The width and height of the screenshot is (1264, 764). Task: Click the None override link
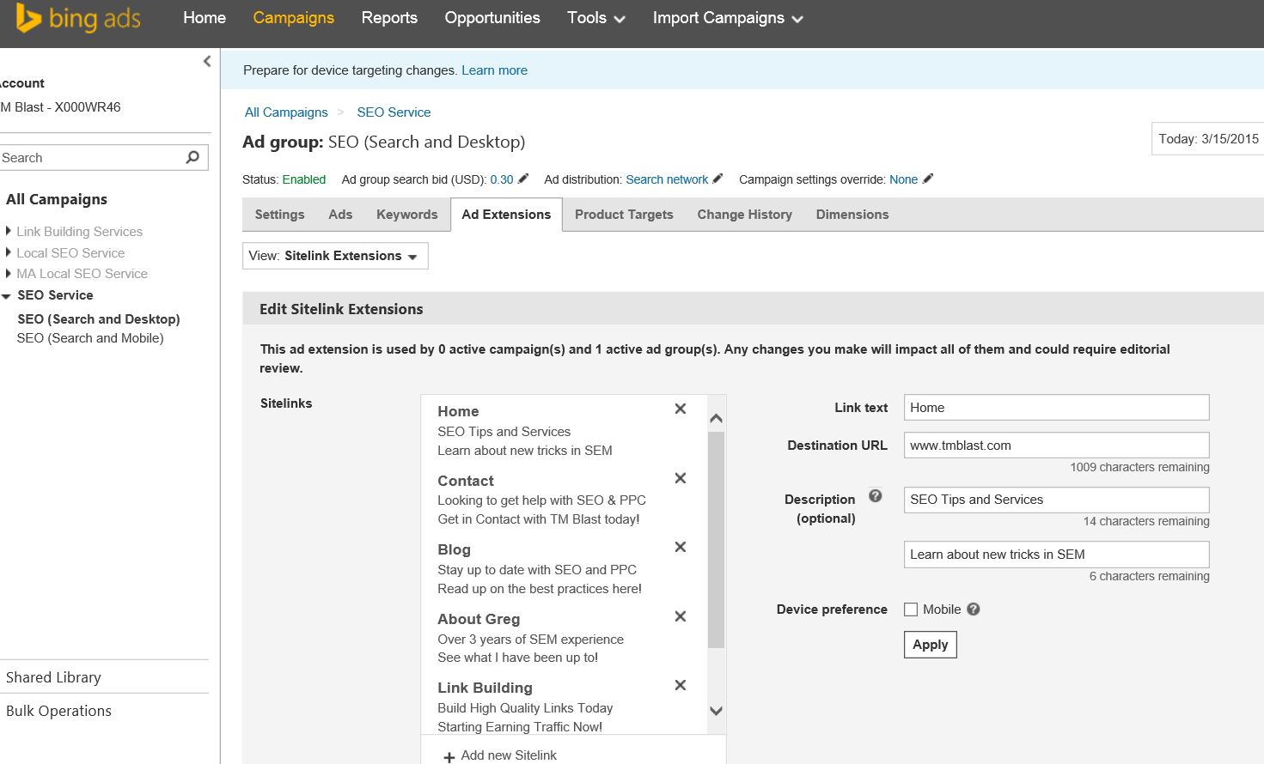click(903, 179)
